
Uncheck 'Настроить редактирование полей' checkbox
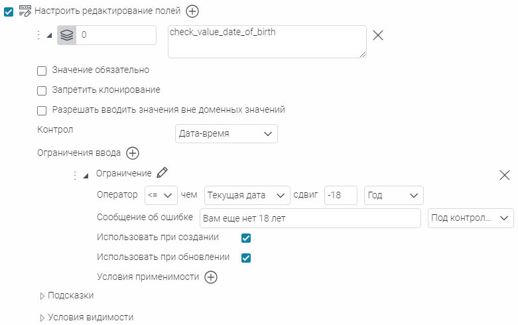tap(9, 11)
